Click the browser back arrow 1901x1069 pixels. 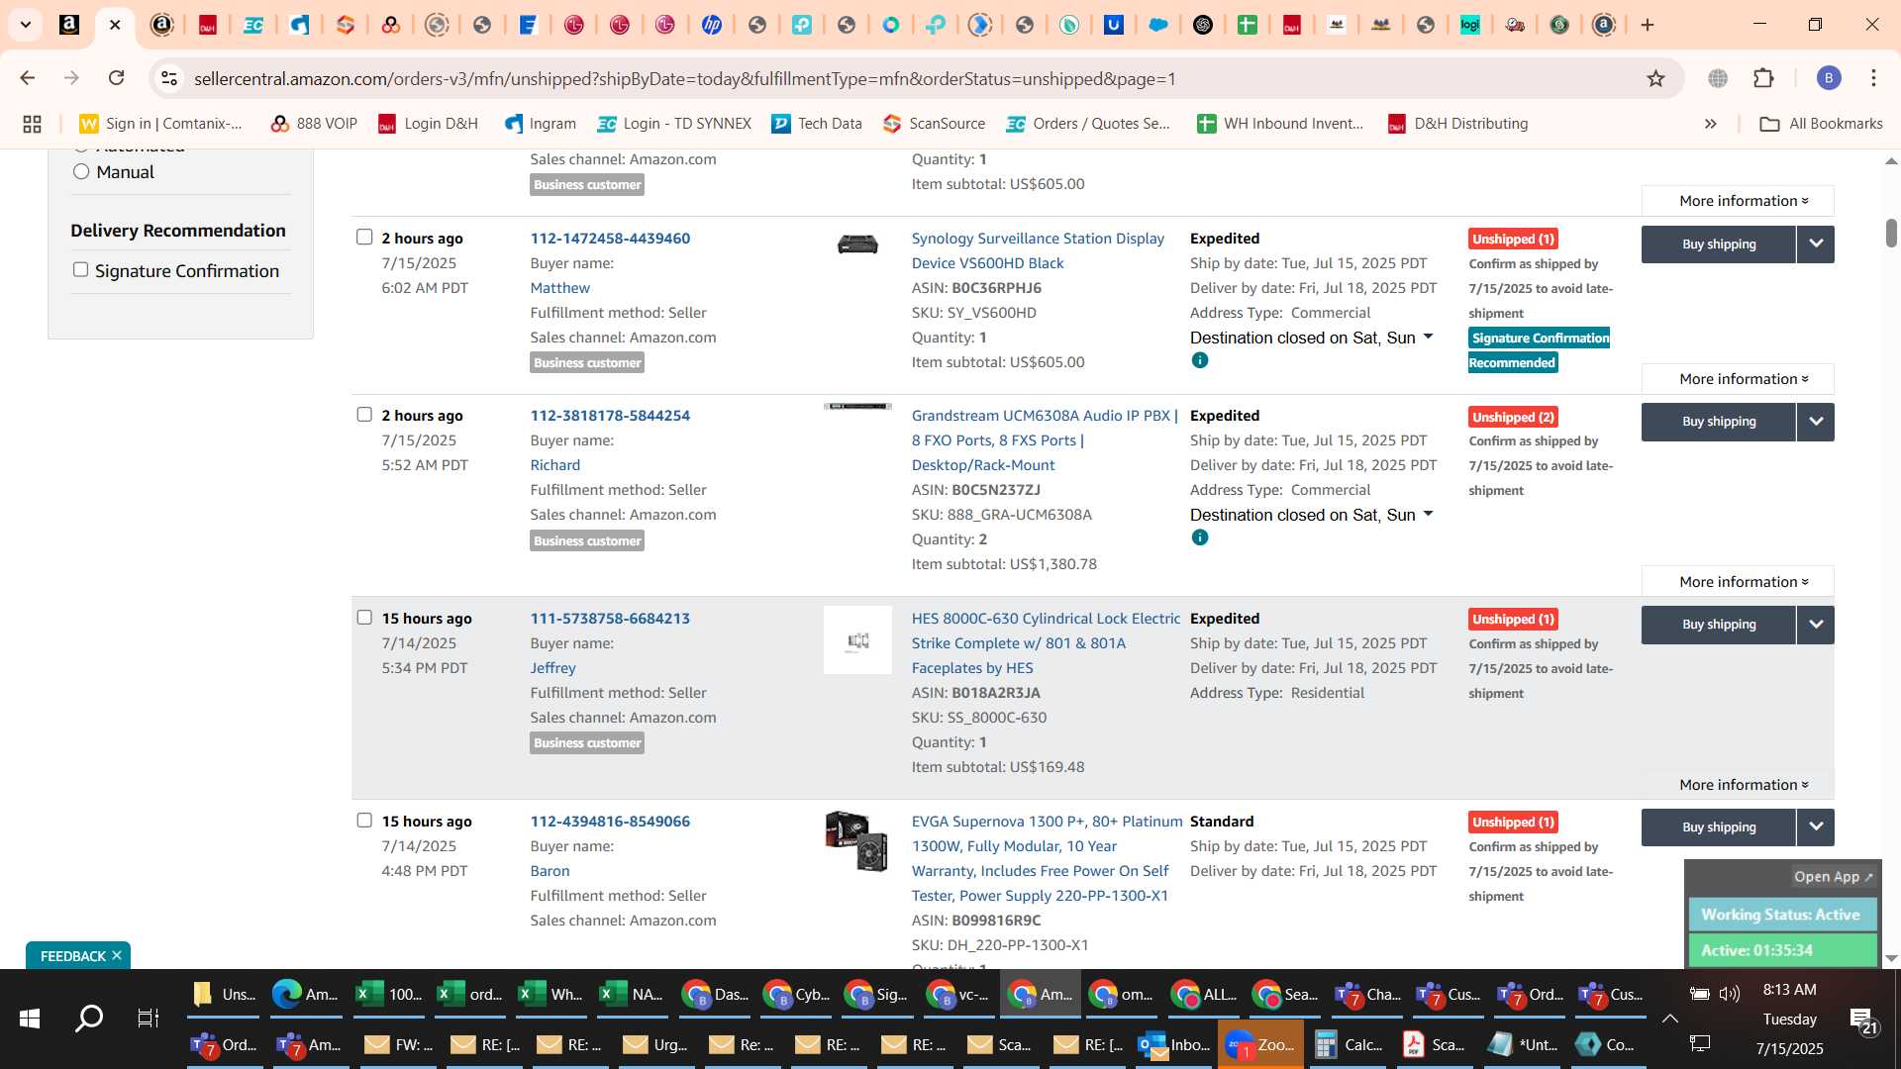coord(28,78)
